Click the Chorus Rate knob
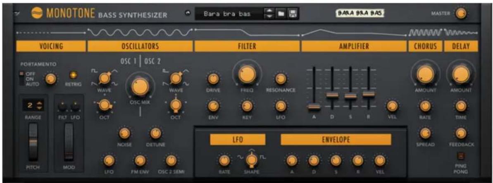Screen dimensions: 493x183 click(x=425, y=106)
